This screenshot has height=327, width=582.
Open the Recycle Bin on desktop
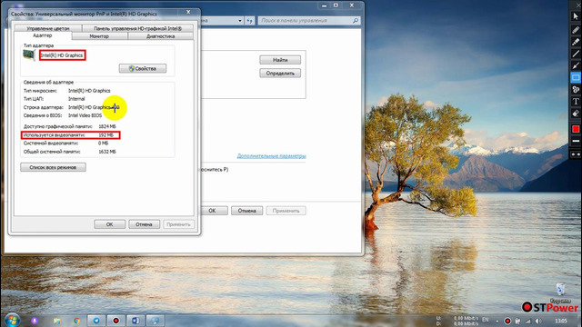tap(561, 290)
